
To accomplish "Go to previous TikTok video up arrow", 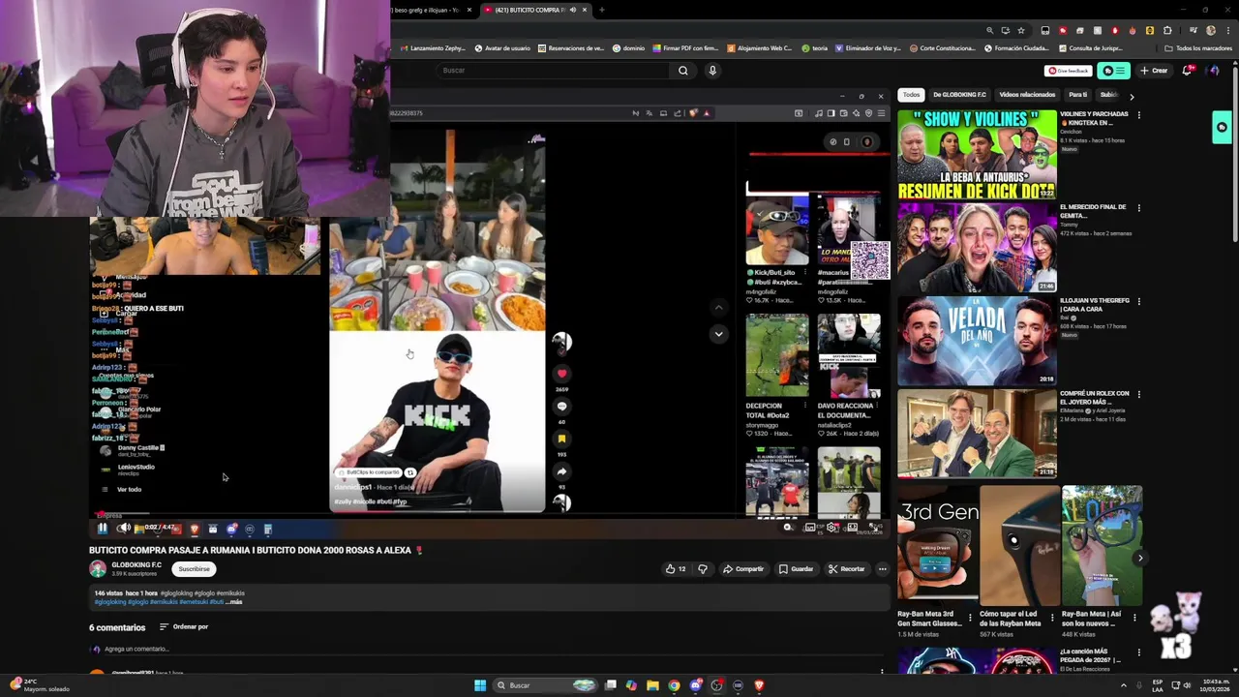I will pyautogui.click(x=718, y=308).
